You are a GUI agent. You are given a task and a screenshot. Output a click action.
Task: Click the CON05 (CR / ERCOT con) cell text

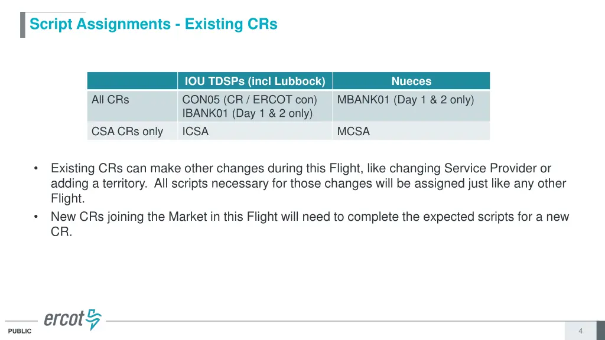click(250, 100)
